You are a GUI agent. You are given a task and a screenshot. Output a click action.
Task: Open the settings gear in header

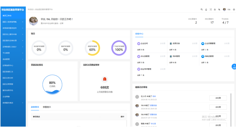[234, 9]
